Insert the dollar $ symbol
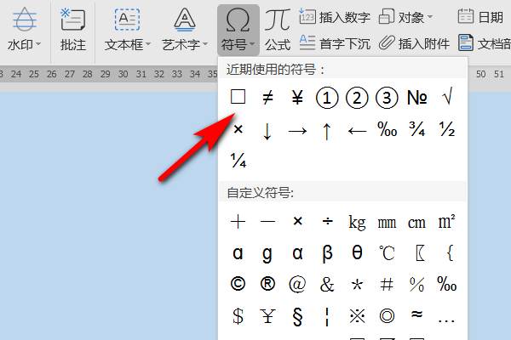The height and width of the screenshot is (340, 511). (238, 316)
